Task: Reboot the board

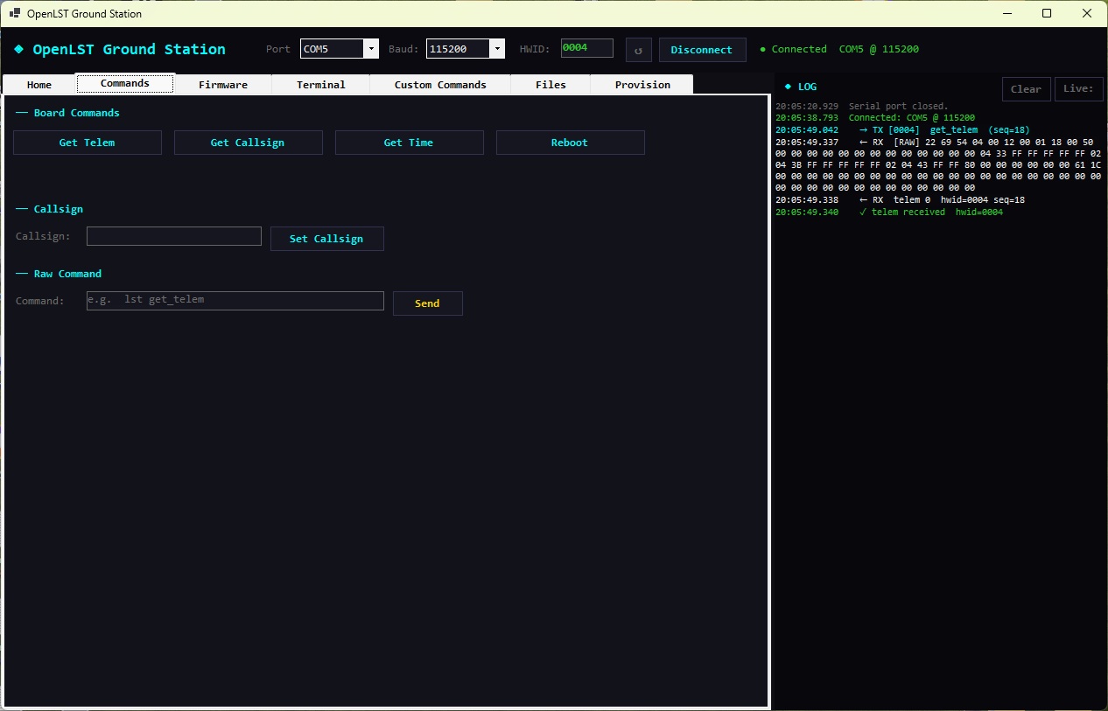Action: tap(570, 142)
